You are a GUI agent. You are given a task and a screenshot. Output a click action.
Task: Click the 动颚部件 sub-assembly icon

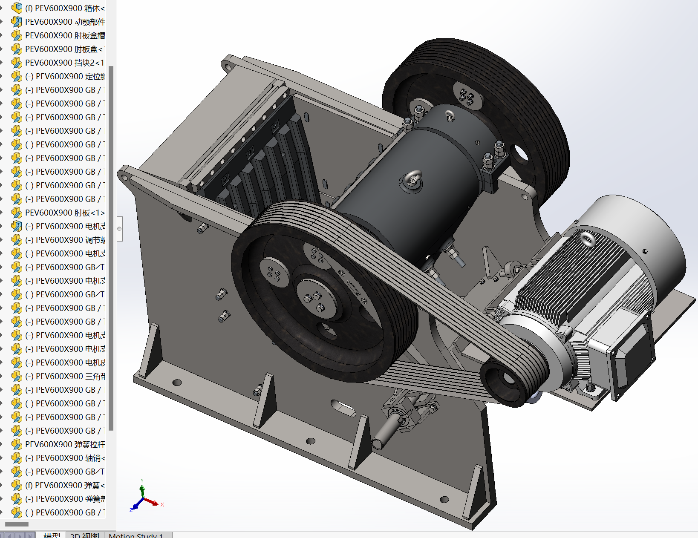click(17, 22)
